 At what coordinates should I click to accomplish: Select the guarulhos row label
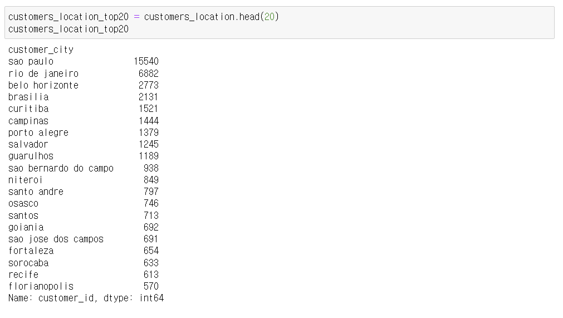point(31,156)
